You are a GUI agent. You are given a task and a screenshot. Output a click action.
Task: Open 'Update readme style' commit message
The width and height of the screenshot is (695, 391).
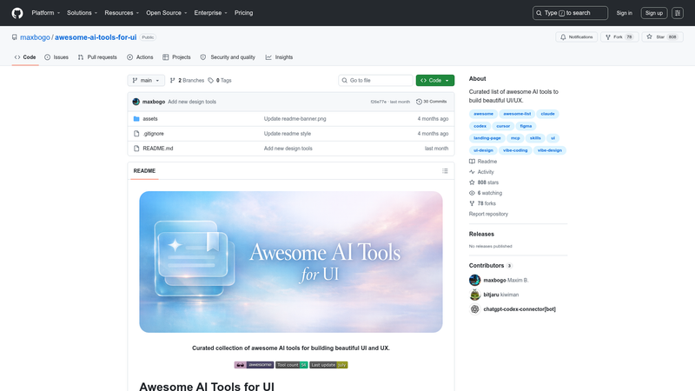tap(288, 134)
